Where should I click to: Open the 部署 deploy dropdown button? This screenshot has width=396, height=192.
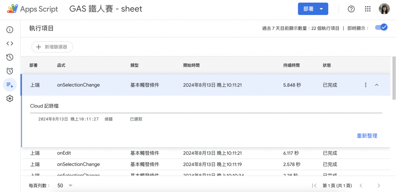coord(313,9)
